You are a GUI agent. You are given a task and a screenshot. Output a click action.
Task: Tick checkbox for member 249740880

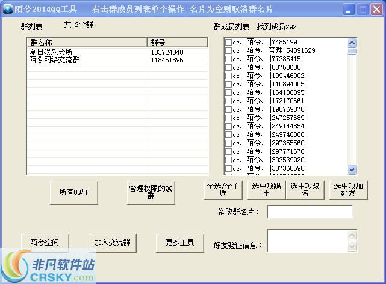228,134
